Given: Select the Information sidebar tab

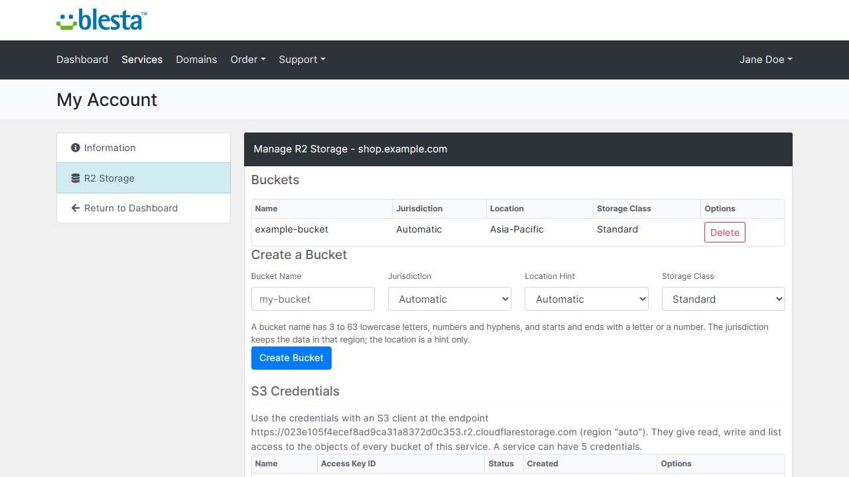Looking at the screenshot, I should click(144, 148).
